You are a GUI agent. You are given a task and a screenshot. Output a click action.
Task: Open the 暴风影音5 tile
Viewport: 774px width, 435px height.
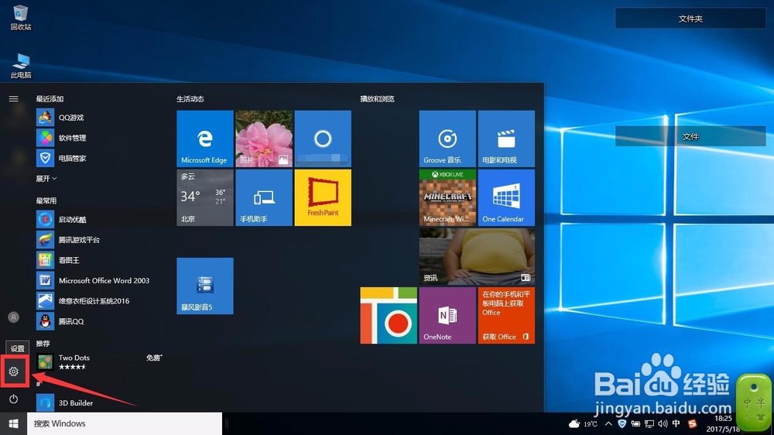205,286
